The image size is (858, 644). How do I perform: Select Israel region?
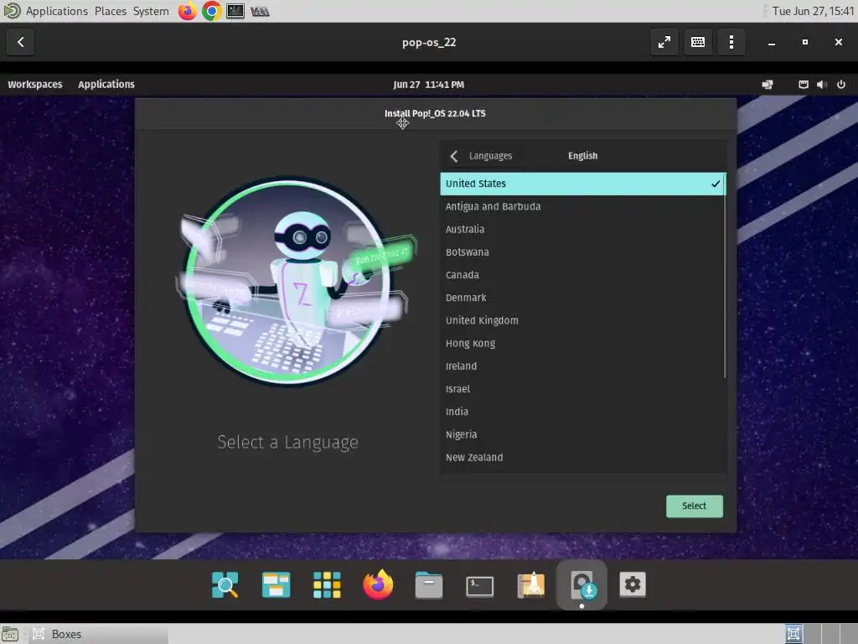[x=583, y=389]
